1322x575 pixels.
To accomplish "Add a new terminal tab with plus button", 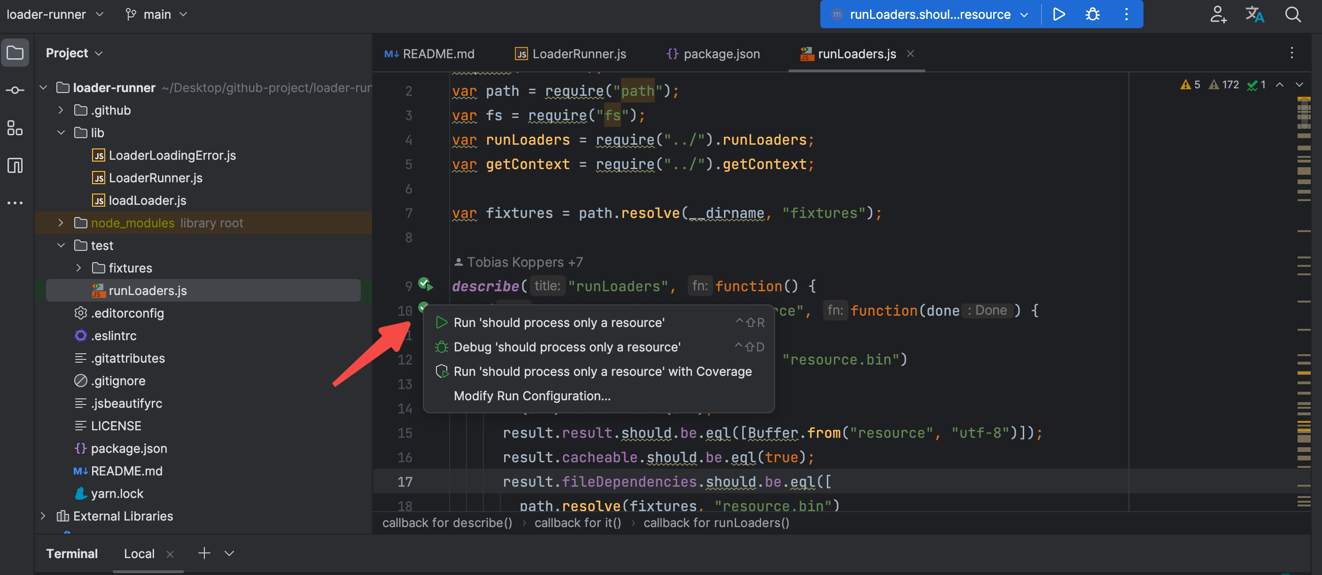I will click(204, 553).
